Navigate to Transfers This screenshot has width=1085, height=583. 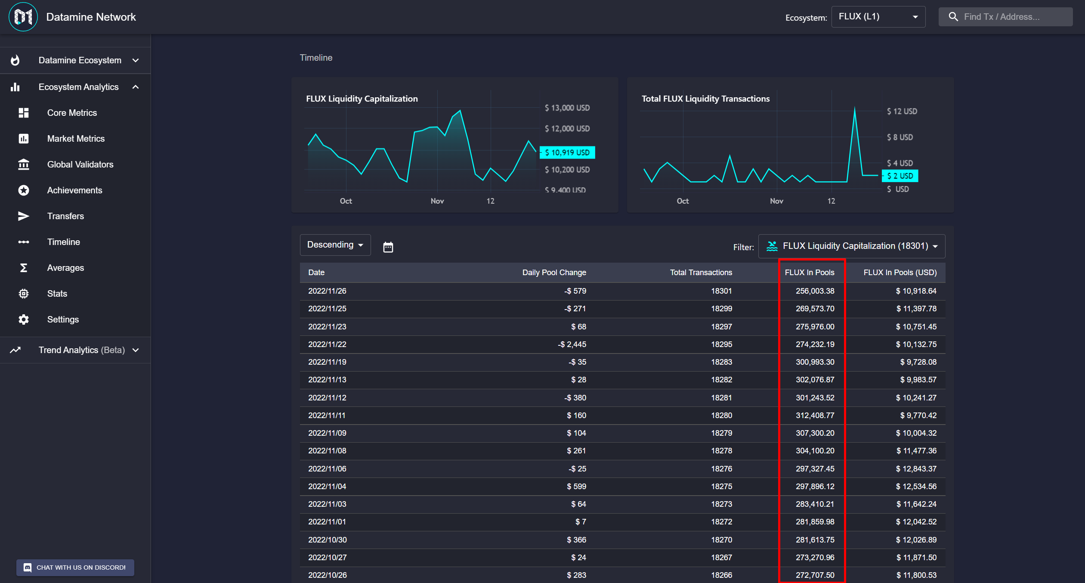tap(65, 216)
